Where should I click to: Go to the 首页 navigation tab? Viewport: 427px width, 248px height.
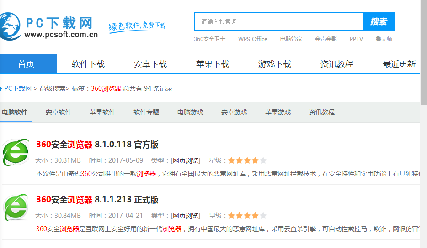point(28,64)
